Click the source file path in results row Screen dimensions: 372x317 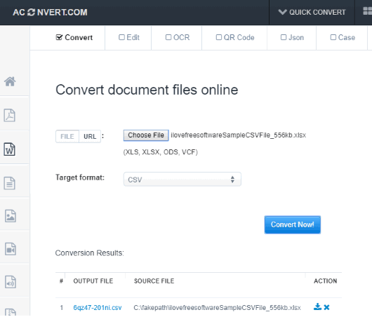click(217, 307)
